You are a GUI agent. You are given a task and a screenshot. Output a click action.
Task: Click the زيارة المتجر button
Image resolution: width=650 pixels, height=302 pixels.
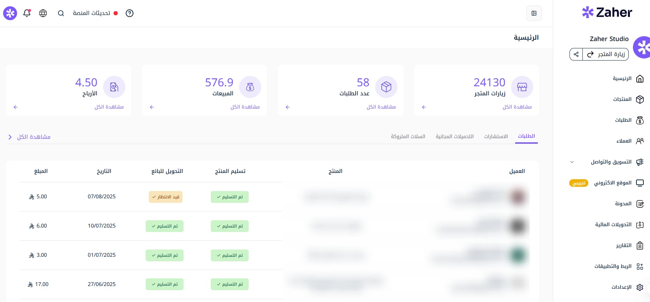click(x=606, y=54)
